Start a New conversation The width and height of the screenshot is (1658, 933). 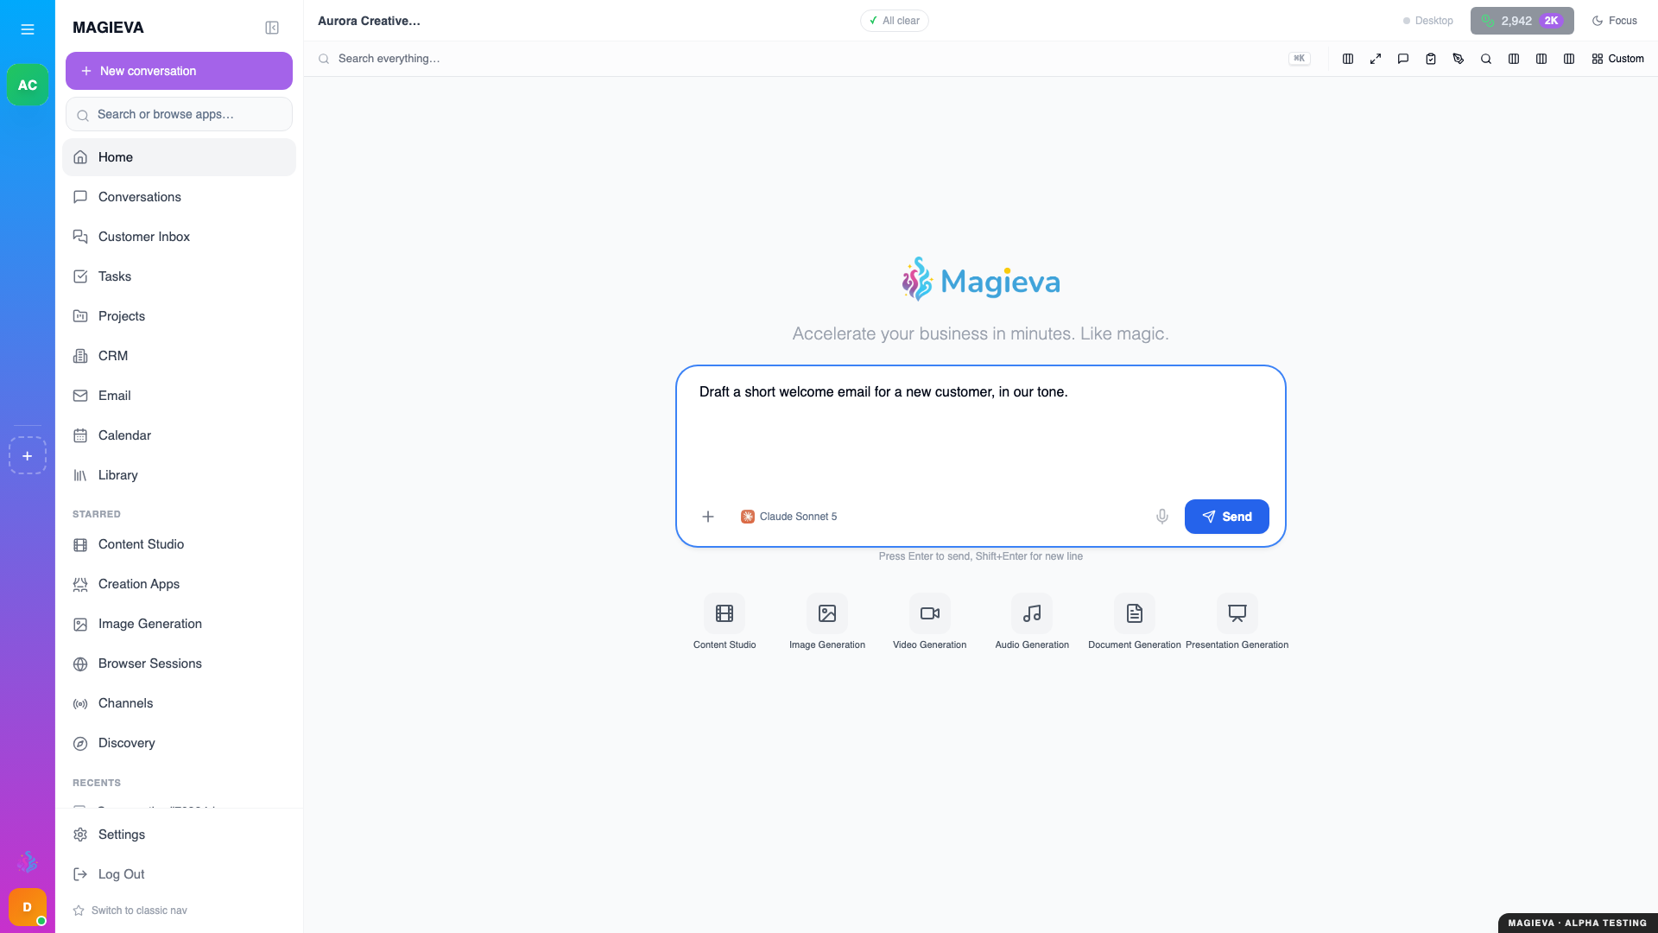179,71
